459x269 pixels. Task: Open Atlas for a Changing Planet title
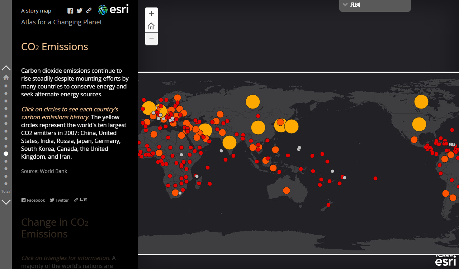[x=61, y=22]
